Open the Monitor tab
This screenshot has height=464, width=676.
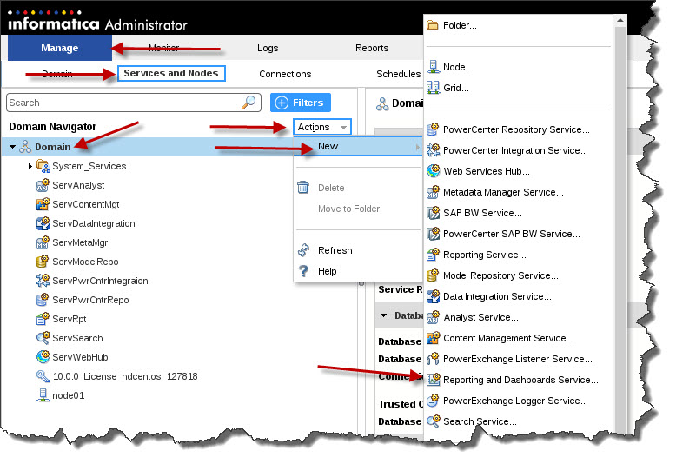pos(164,48)
